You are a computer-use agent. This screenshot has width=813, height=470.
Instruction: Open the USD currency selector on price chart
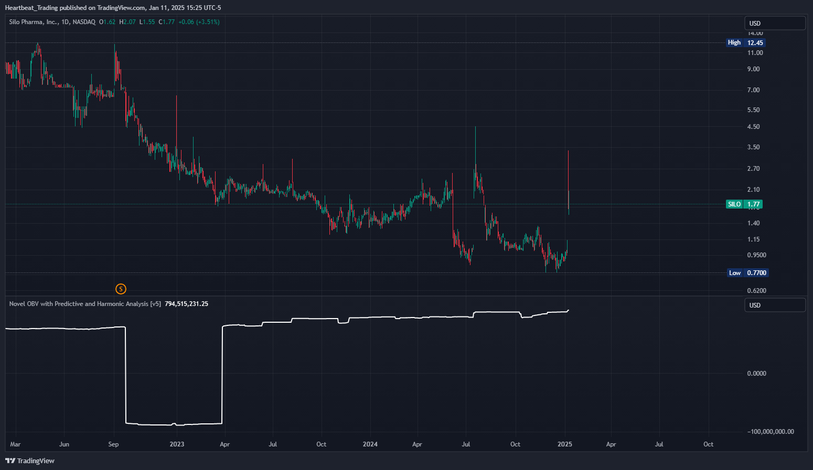[775, 23]
